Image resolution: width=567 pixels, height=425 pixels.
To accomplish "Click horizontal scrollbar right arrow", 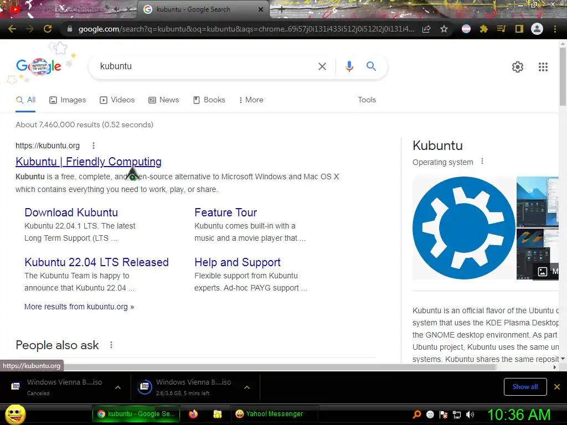I will 555,367.
